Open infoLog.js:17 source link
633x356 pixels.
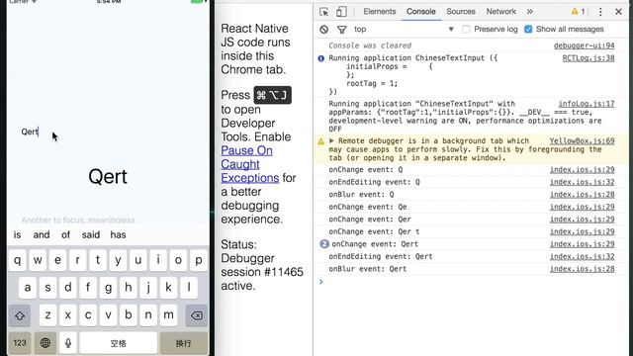587,104
